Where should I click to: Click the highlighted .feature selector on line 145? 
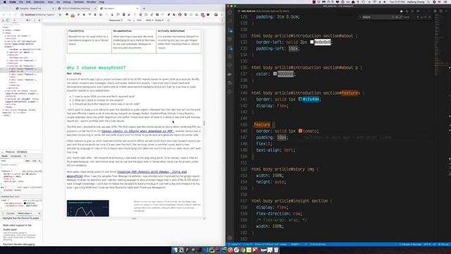[x=261, y=124]
